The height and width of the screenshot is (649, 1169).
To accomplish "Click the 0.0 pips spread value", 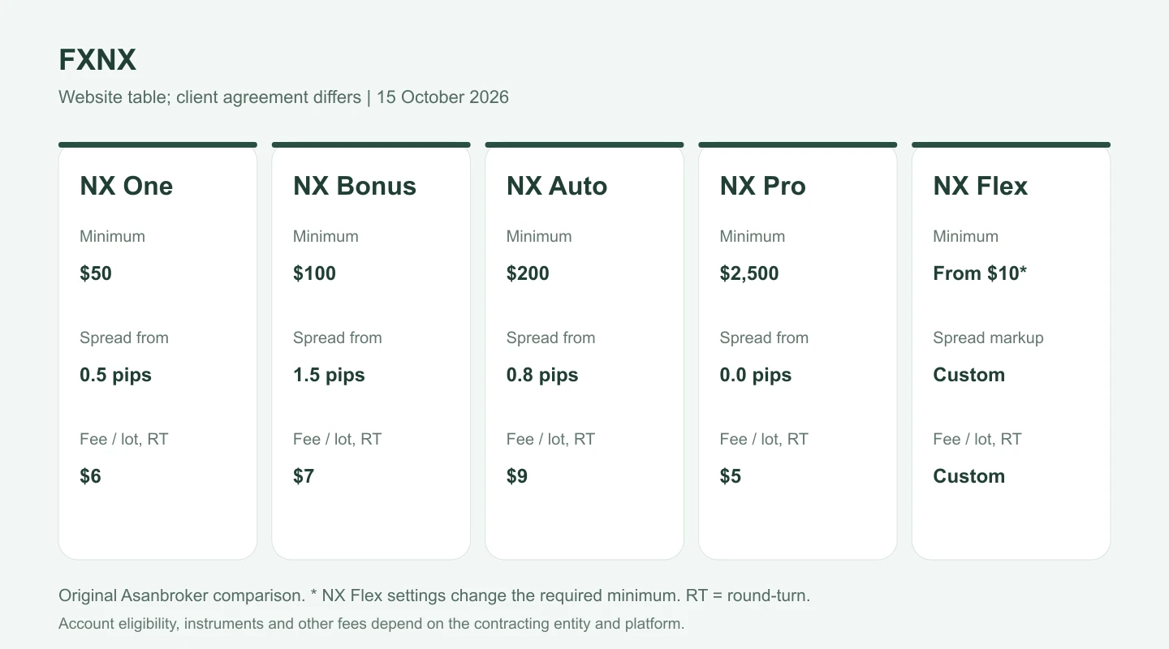I will tap(756, 375).
